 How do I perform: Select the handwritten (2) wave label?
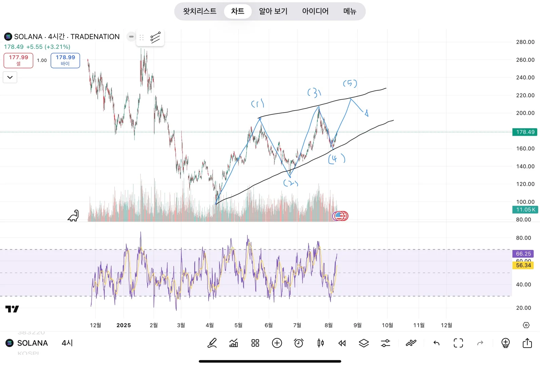pos(291,183)
